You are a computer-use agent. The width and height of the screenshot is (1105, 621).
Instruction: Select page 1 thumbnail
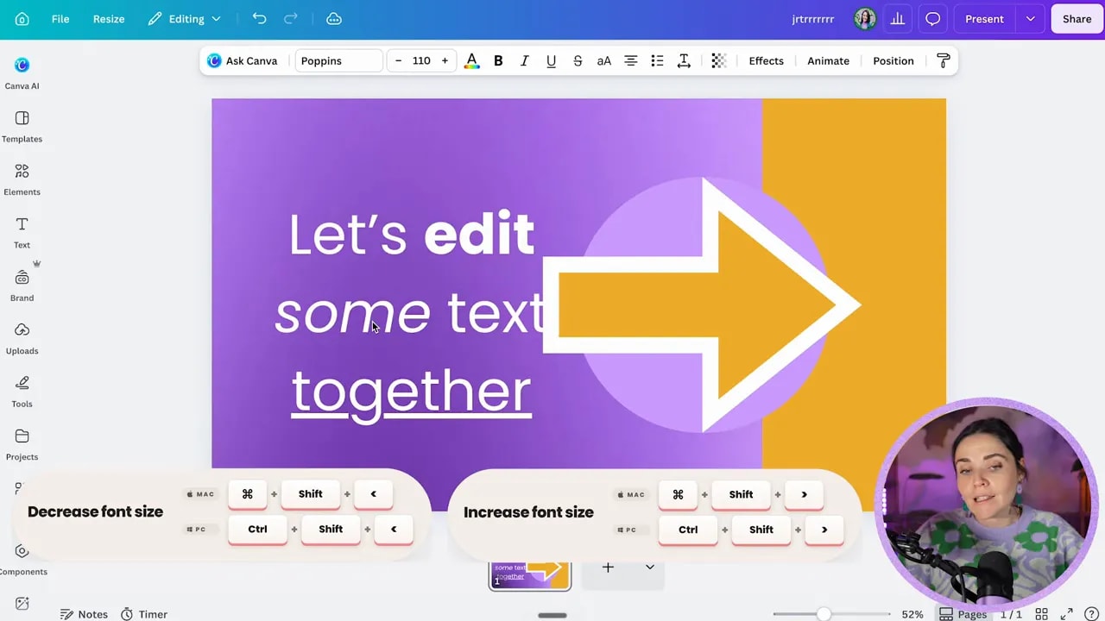click(530, 575)
